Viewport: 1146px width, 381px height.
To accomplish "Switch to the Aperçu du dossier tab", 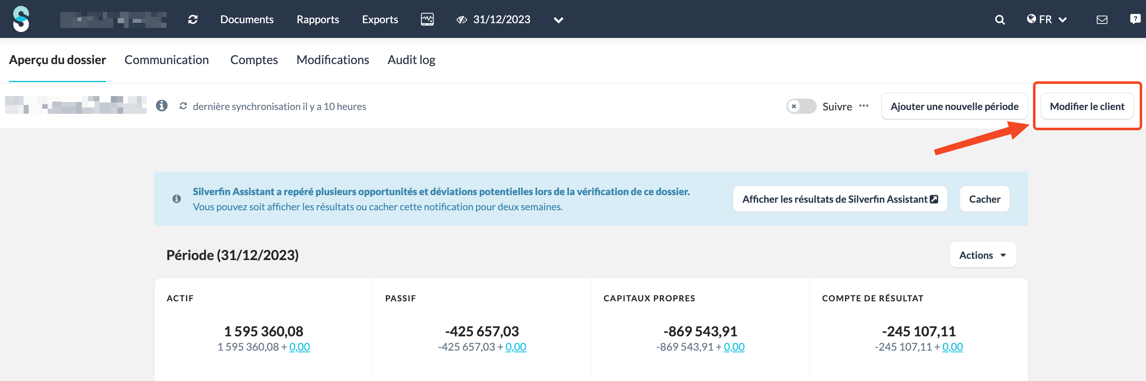I will (57, 59).
